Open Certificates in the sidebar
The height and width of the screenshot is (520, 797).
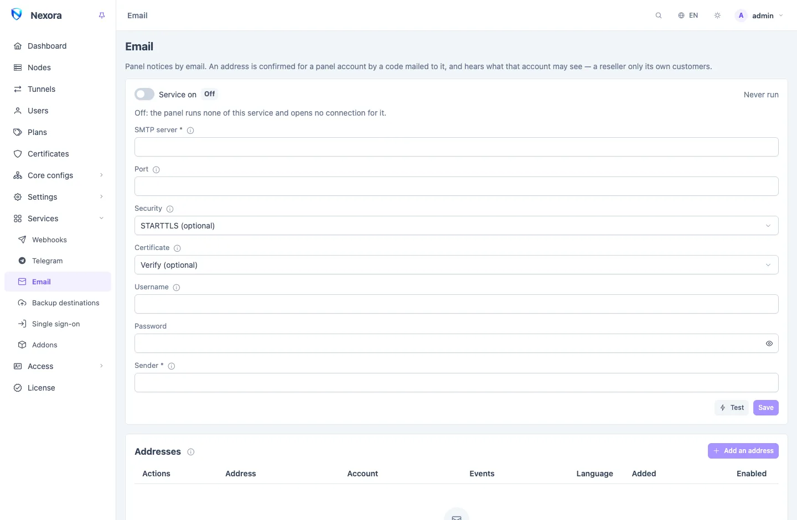pos(58,154)
